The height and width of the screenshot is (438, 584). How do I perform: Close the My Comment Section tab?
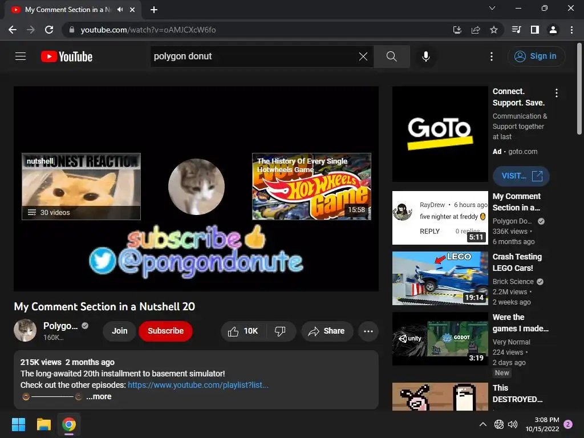[132, 10]
